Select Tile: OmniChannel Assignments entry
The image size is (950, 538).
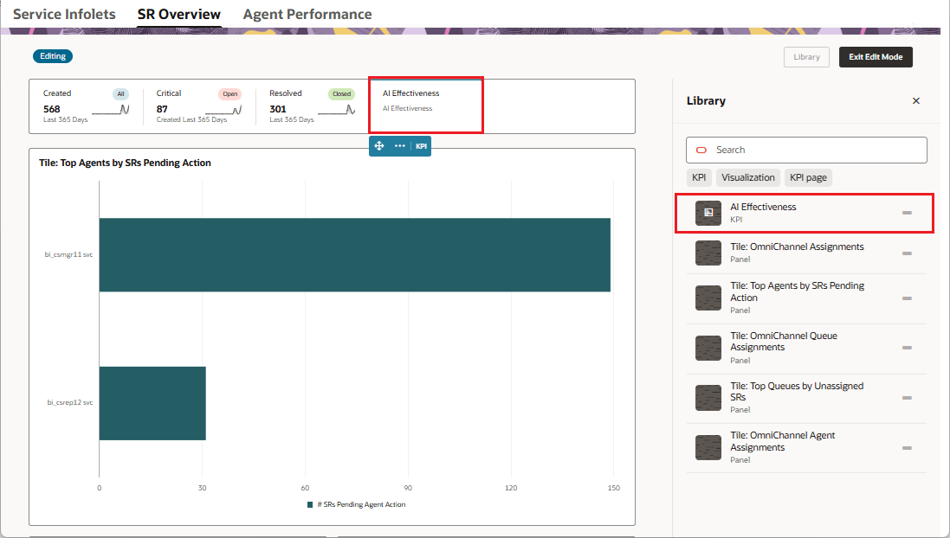click(x=806, y=253)
